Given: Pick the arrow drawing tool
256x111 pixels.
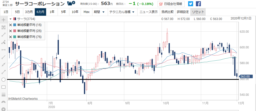Looking at the screenshot, I should point(4,72).
